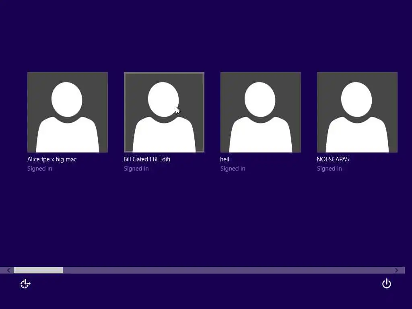Click 'Signed in' under Bill Gated FBI Editi
The width and height of the screenshot is (412, 309).
[x=136, y=169]
